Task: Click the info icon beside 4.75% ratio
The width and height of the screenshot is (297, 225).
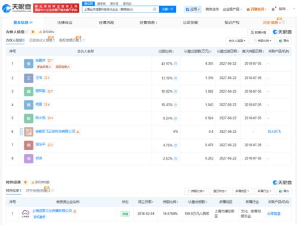Action: [175, 145]
